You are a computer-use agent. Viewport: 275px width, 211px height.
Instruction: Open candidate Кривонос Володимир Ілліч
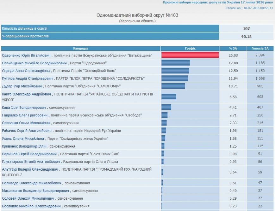click(x=24, y=146)
